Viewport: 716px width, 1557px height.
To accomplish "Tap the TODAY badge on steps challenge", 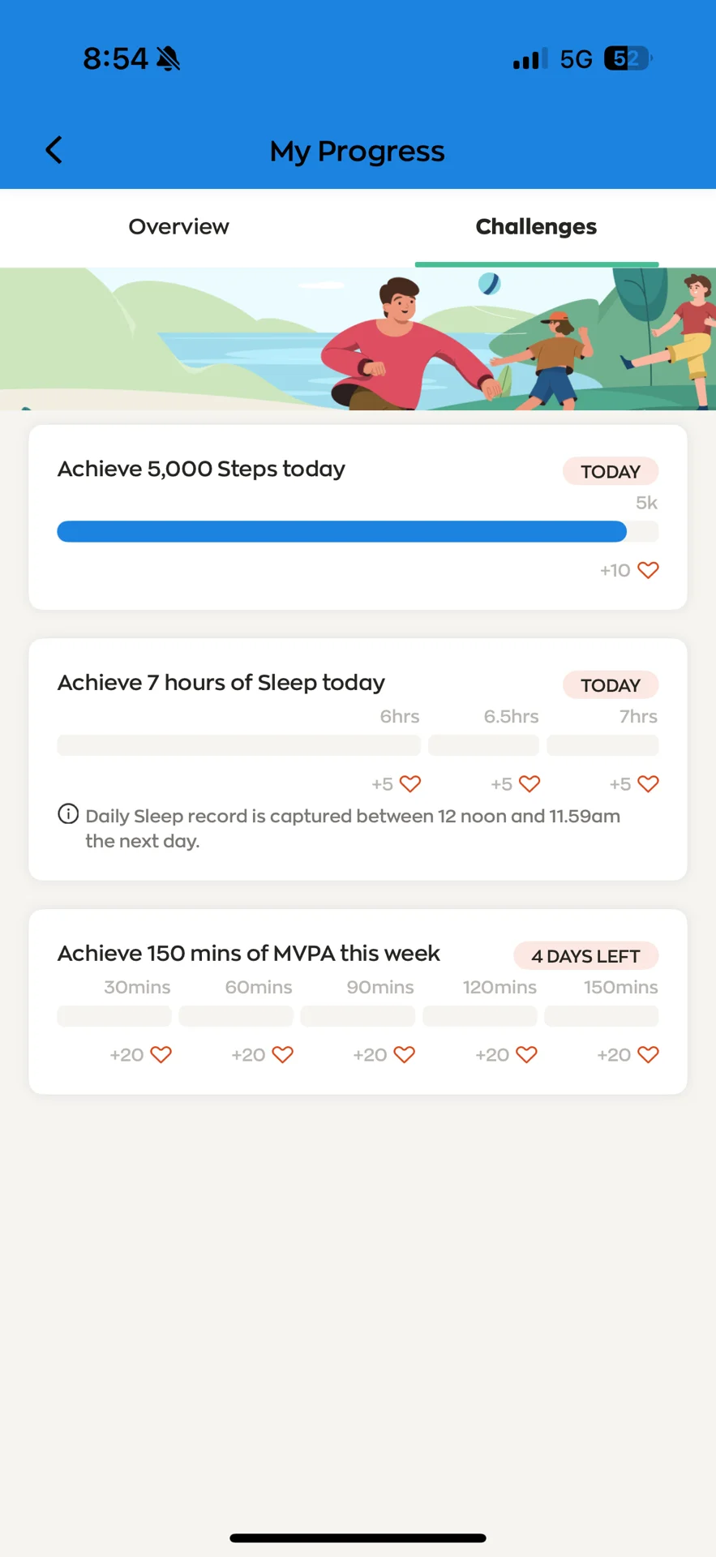I will coord(610,471).
